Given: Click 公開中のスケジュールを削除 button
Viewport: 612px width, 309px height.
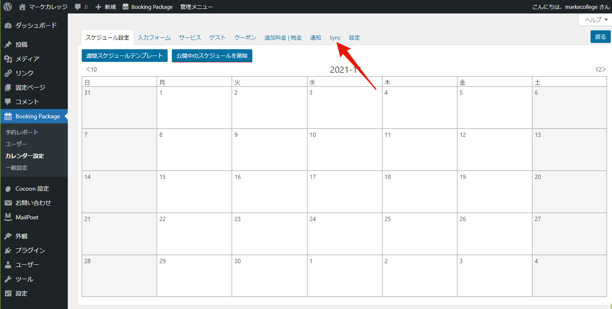Looking at the screenshot, I should point(212,56).
